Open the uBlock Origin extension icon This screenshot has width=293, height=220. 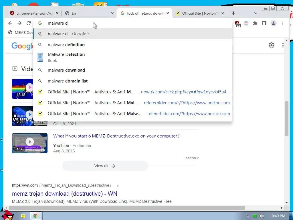tap(237, 24)
